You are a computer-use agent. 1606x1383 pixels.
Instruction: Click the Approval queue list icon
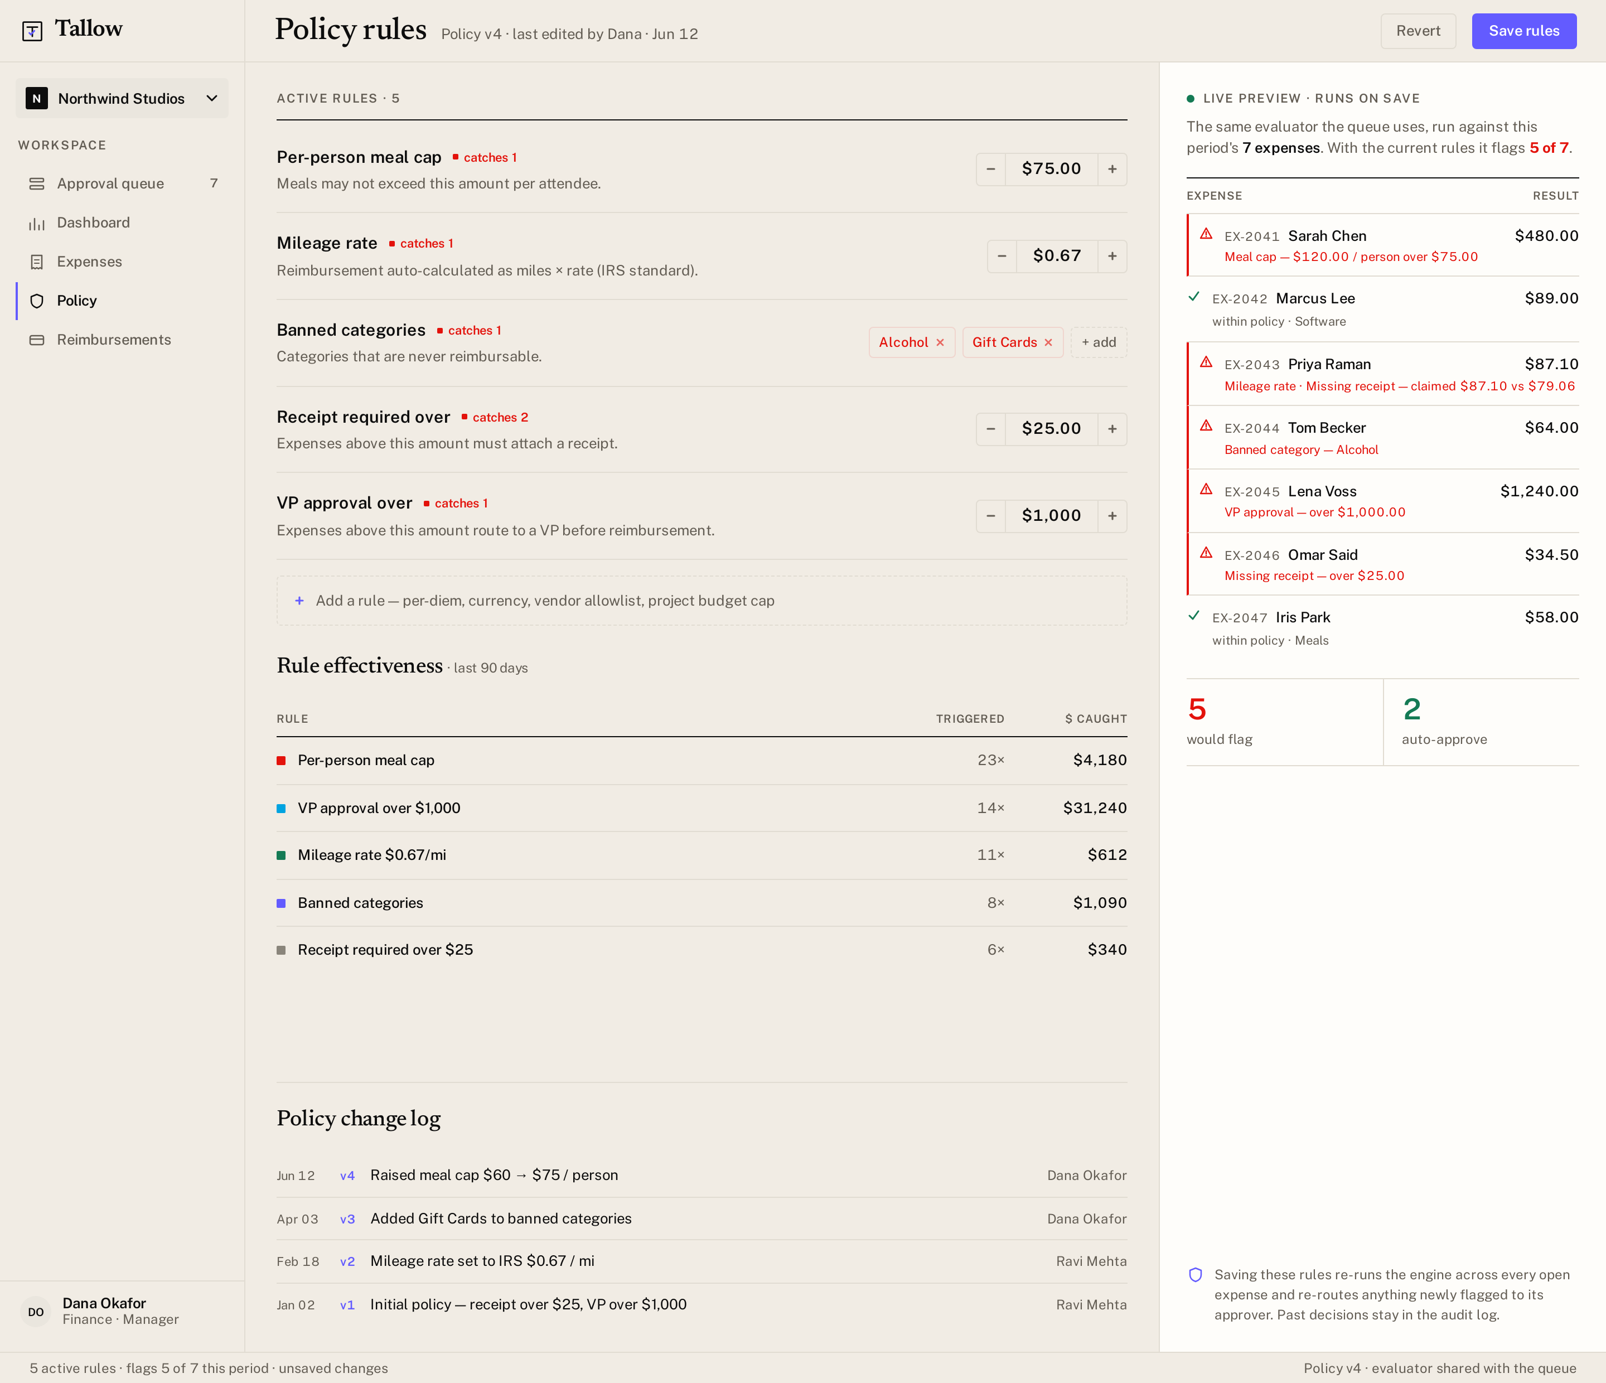pyautogui.click(x=36, y=183)
